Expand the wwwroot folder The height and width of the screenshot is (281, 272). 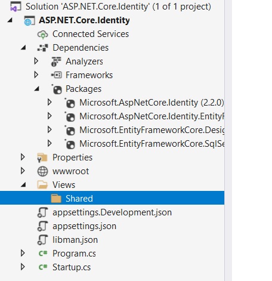pos(23,171)
